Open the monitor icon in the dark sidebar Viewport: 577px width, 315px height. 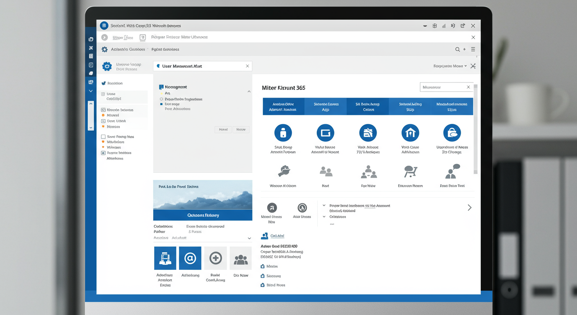coord(91,82)
